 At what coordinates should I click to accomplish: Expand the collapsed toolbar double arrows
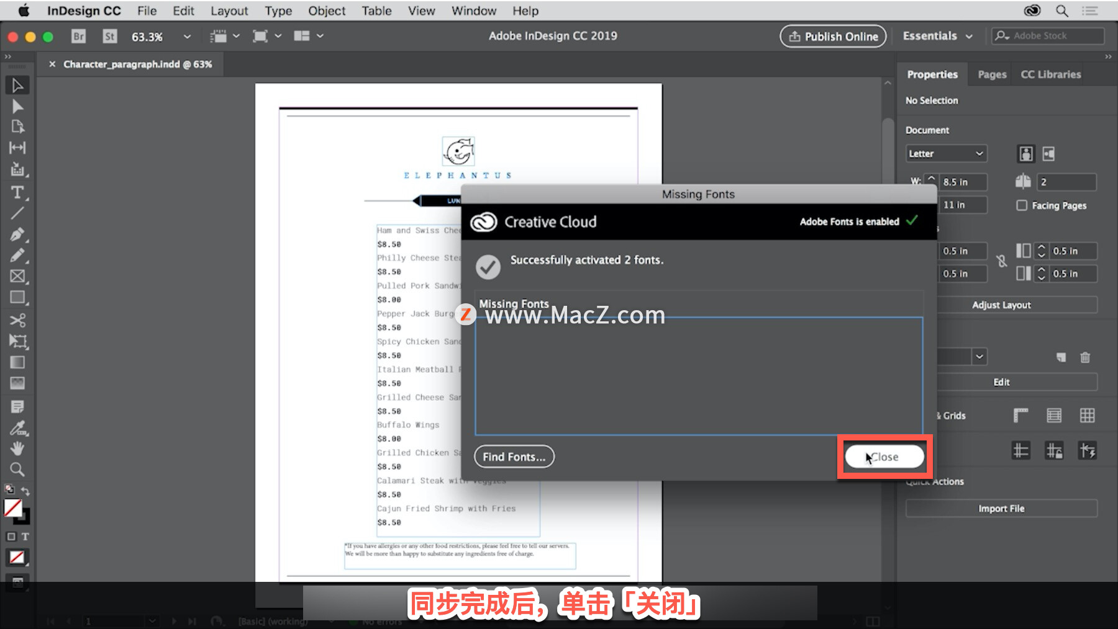tap(8, 56)
